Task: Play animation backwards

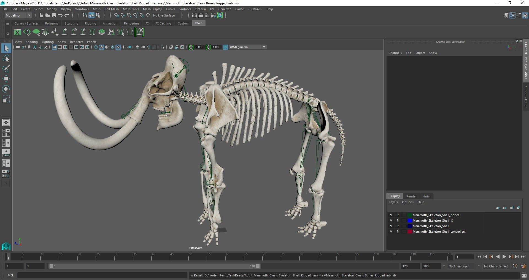Action: tap(498, 257)
